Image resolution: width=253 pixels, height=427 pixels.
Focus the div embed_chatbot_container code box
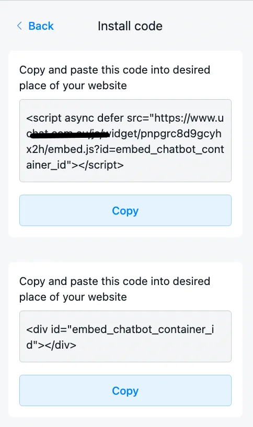tap(125, 336)
